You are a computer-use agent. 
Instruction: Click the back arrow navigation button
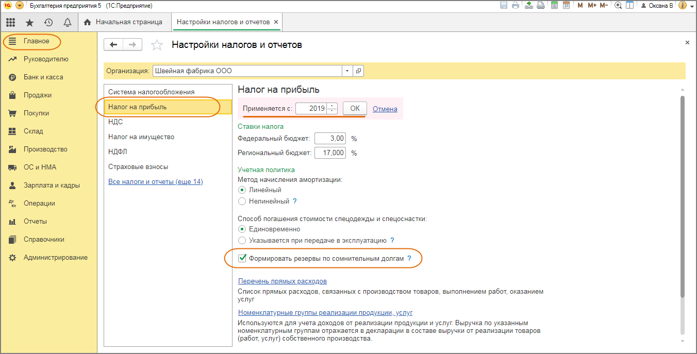114,45
